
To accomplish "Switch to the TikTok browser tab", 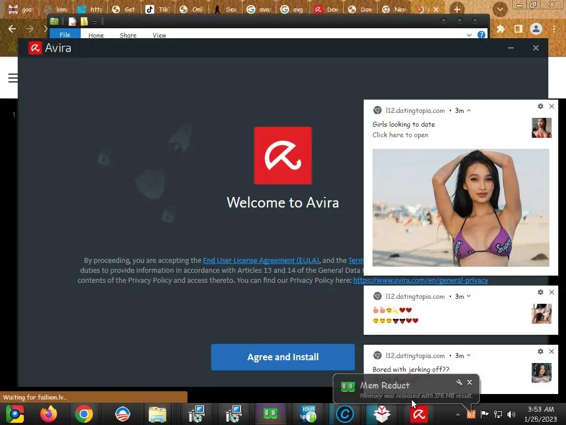I will [x=158, y=9].
